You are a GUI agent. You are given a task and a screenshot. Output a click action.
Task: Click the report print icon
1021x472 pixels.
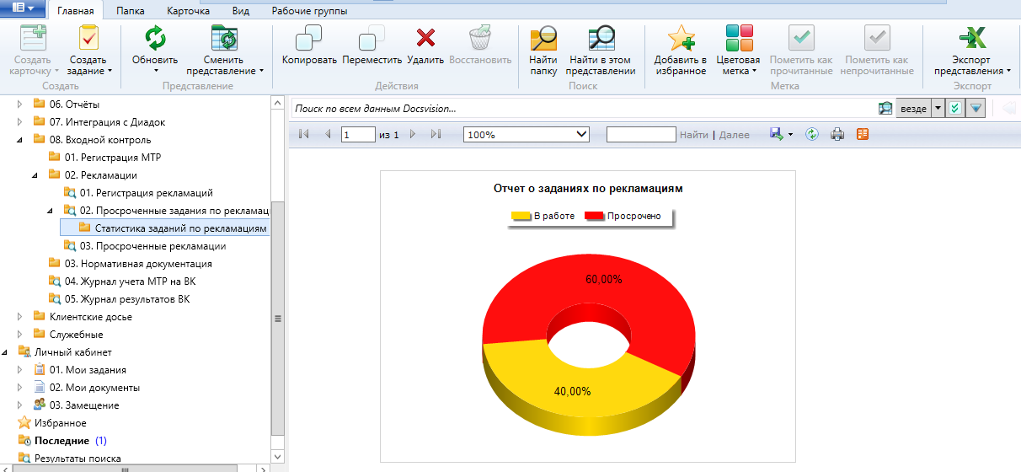[x=837, y=134]
